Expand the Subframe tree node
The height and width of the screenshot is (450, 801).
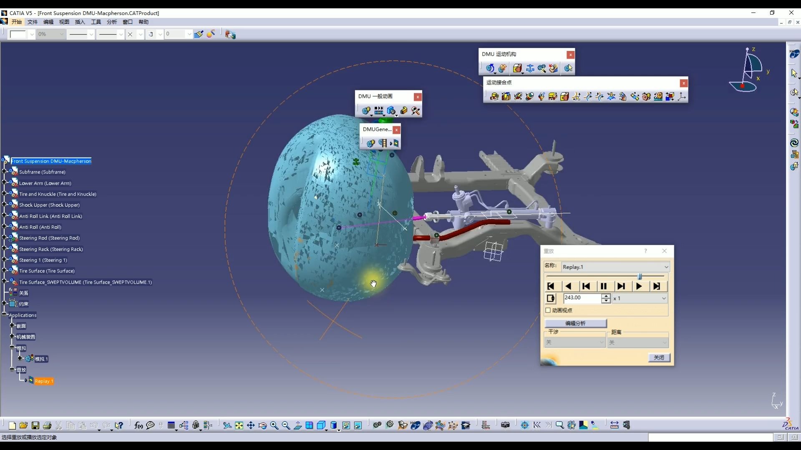(4, 171)
